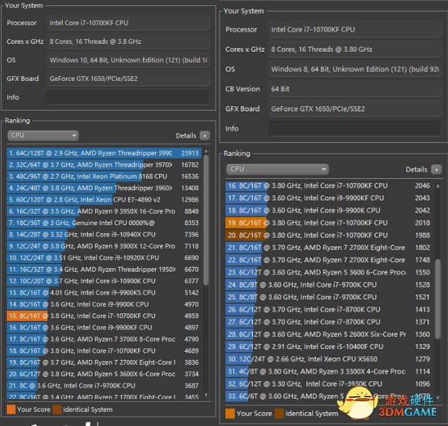Select Threadripper 3990 row scoring 23913
Screen dimensions: 448x426
tap(104, 153)
